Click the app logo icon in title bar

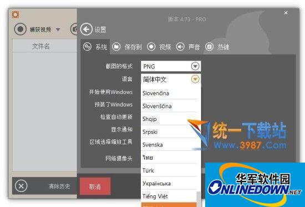[x=16, y=14]
